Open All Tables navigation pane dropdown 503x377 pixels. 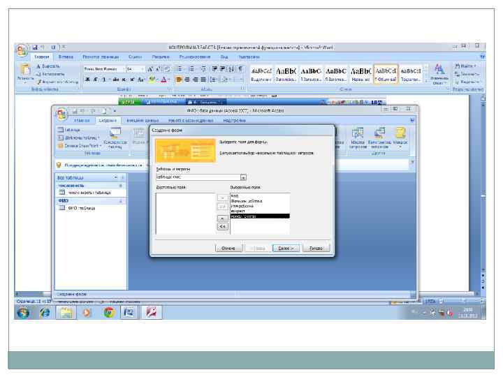point(116,177)
